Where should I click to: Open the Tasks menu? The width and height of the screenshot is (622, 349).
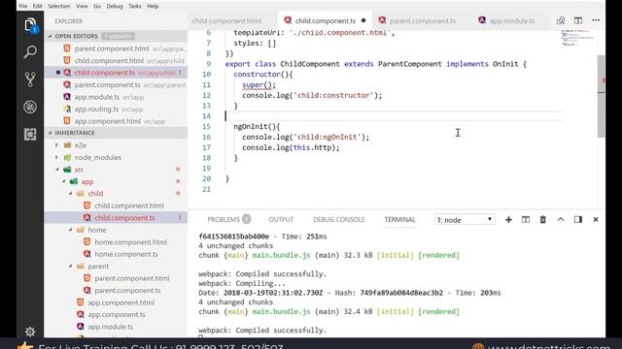pos(135,6)
